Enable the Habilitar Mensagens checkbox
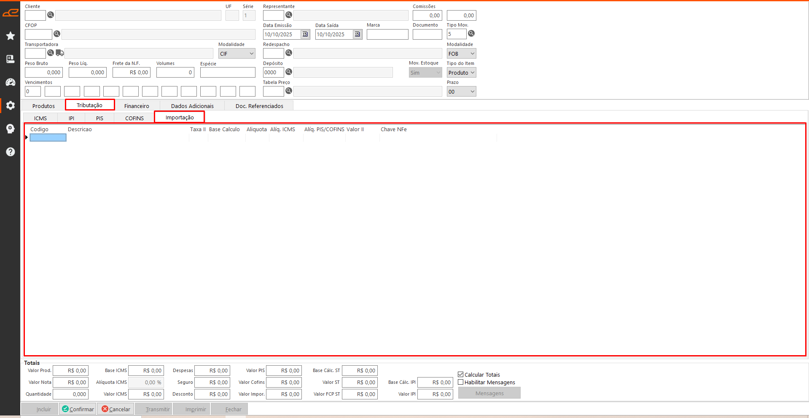The height and width of the screenshot is (418, 809). [x=461, y=382]
